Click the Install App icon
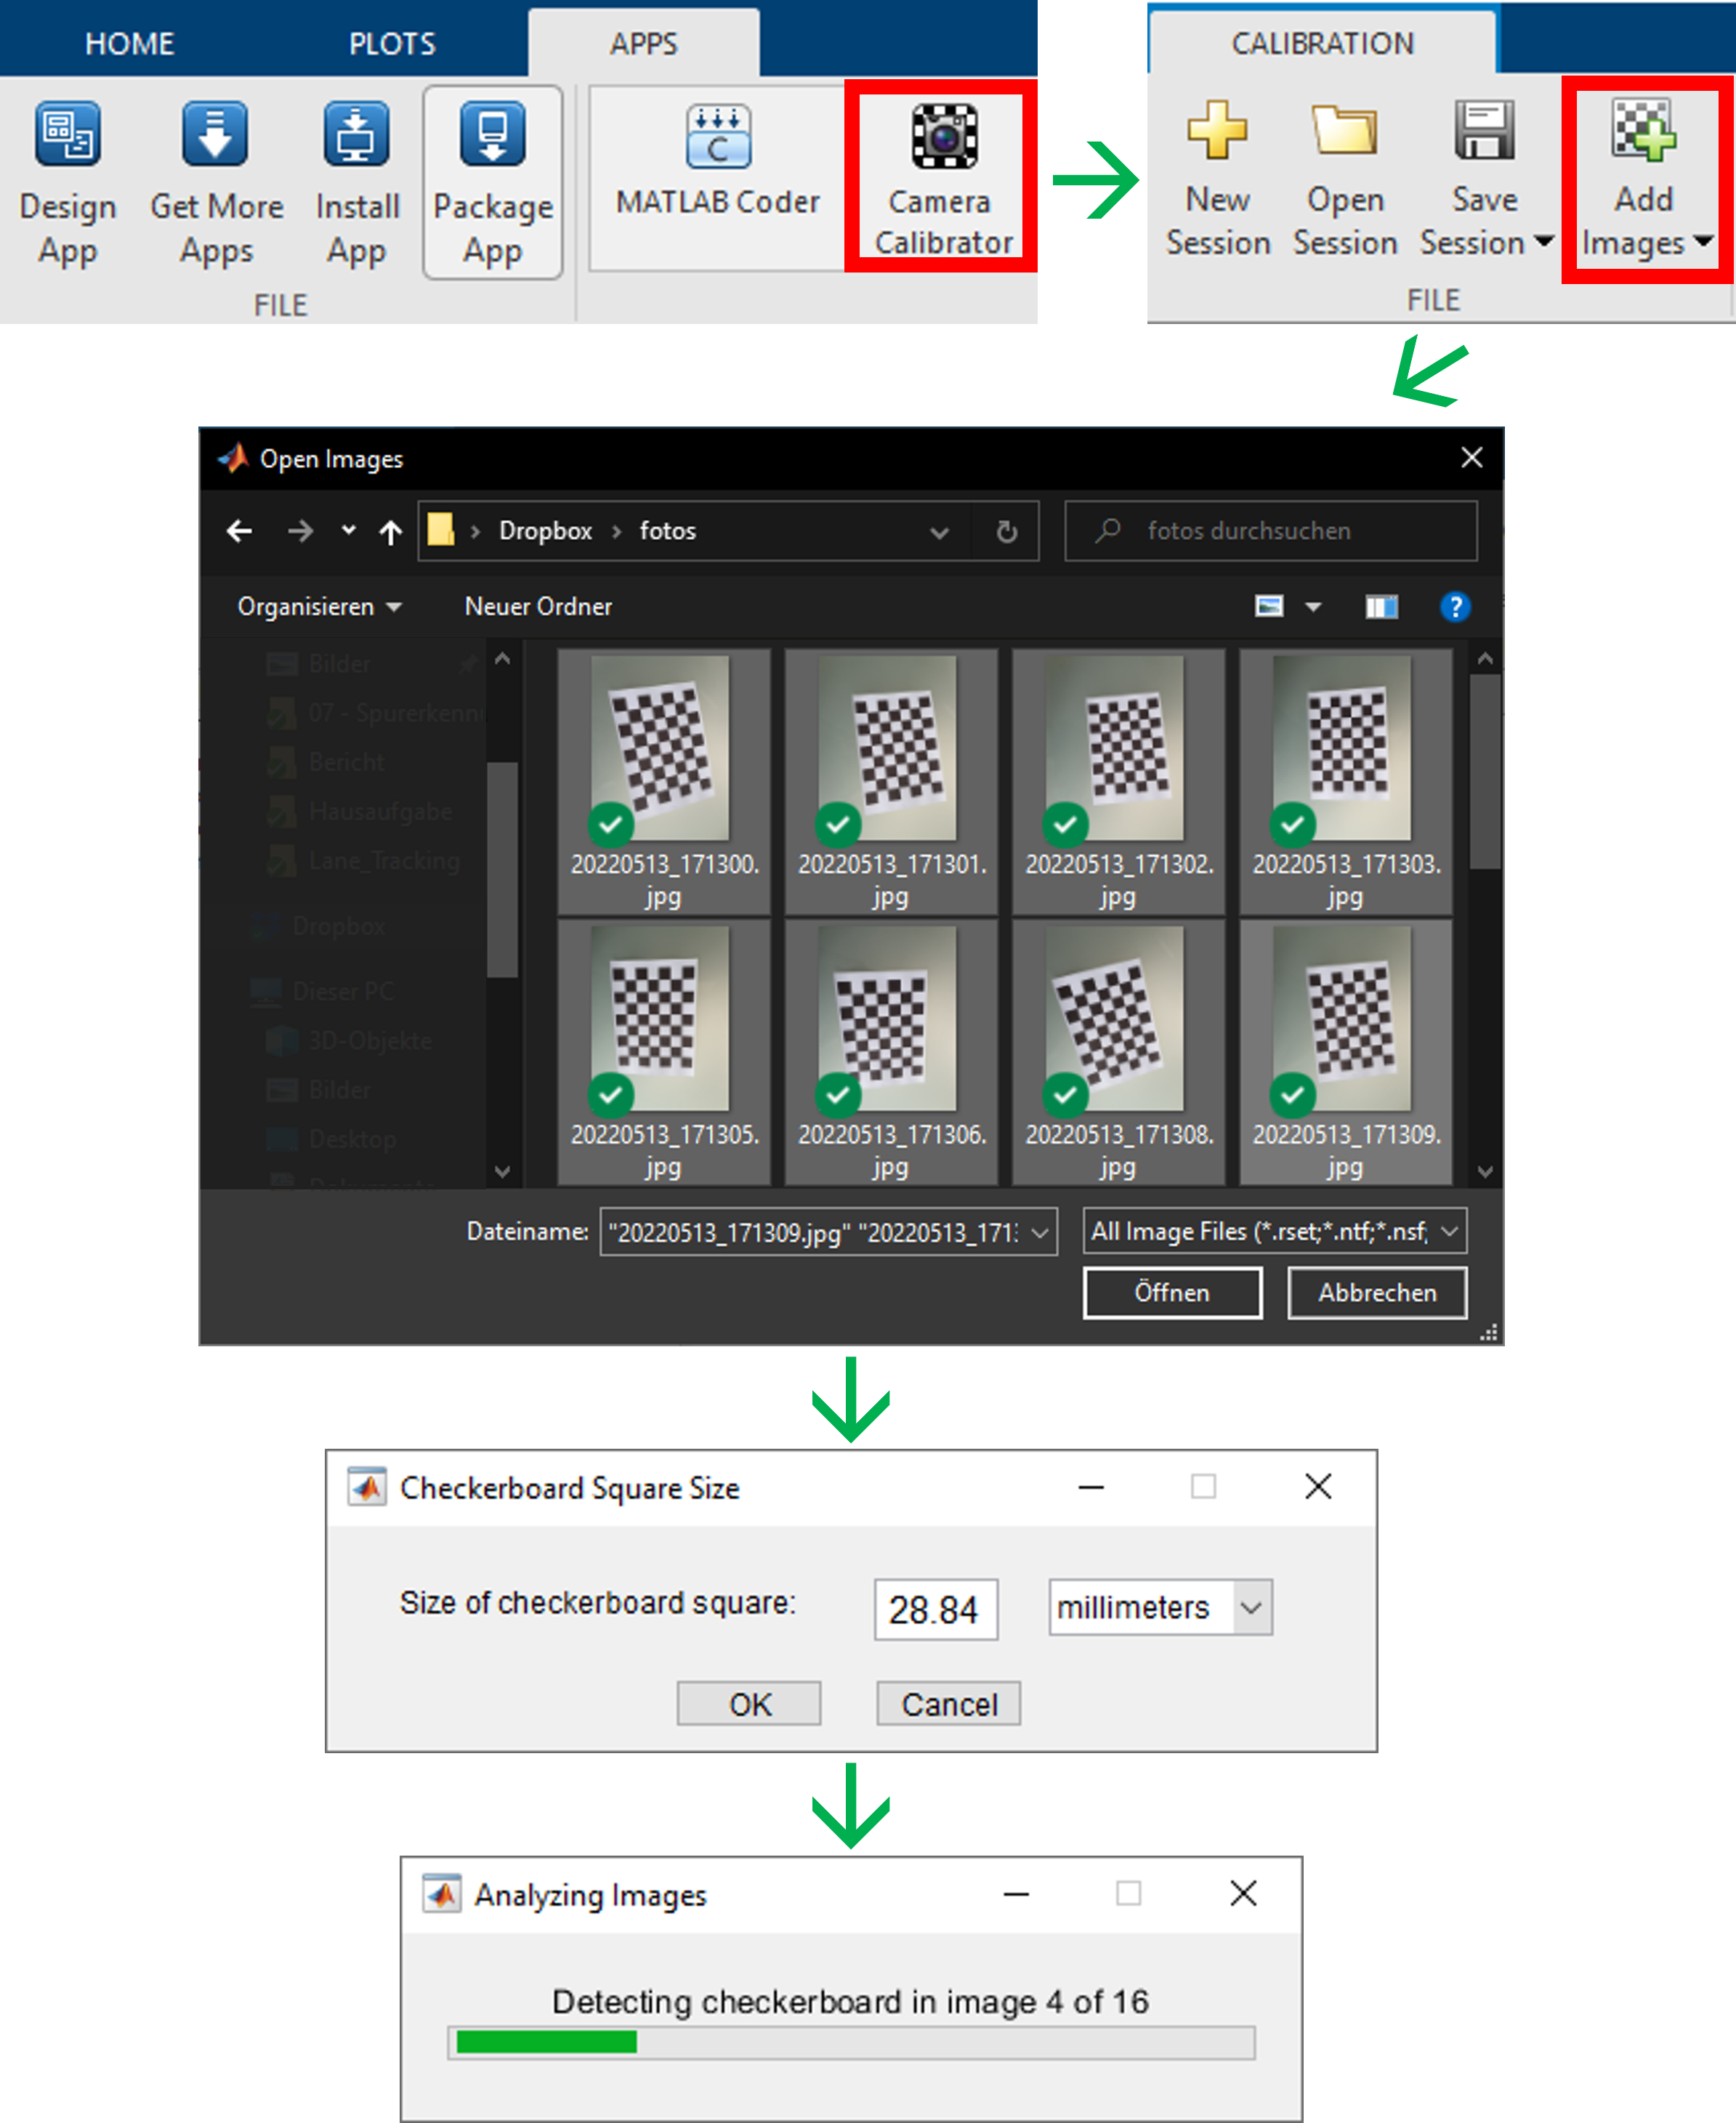This screenshot has height=2123, width=1736. 357,134
